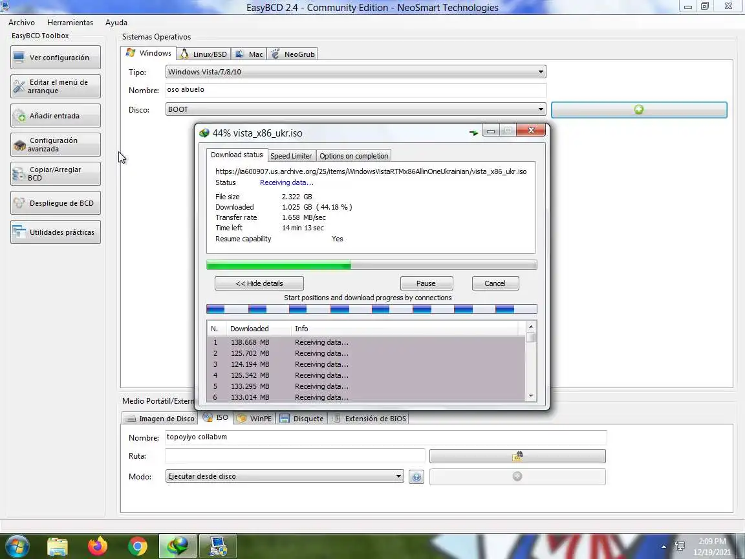Image resolution: width=745 pixels, height=559 pixels.
Task: Open Despliegue de BCD
Action: 56,203
